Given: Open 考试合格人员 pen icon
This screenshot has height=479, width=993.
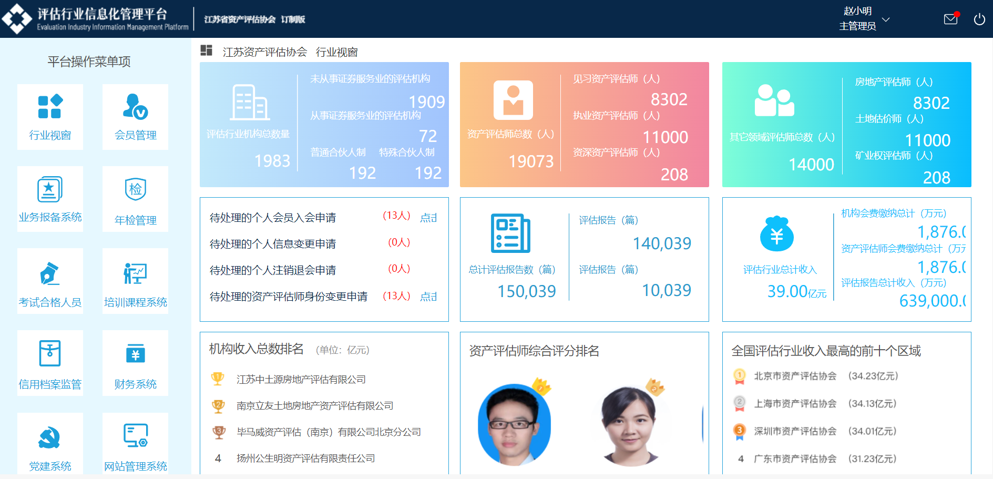Looking at the screenshot, I should (50, 273).
